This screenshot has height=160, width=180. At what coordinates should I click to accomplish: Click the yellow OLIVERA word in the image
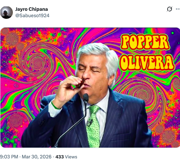pos(147,62)
